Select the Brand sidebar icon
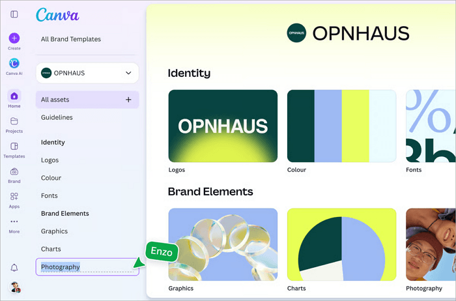This screenshot has width=456, height=301. 14,171
